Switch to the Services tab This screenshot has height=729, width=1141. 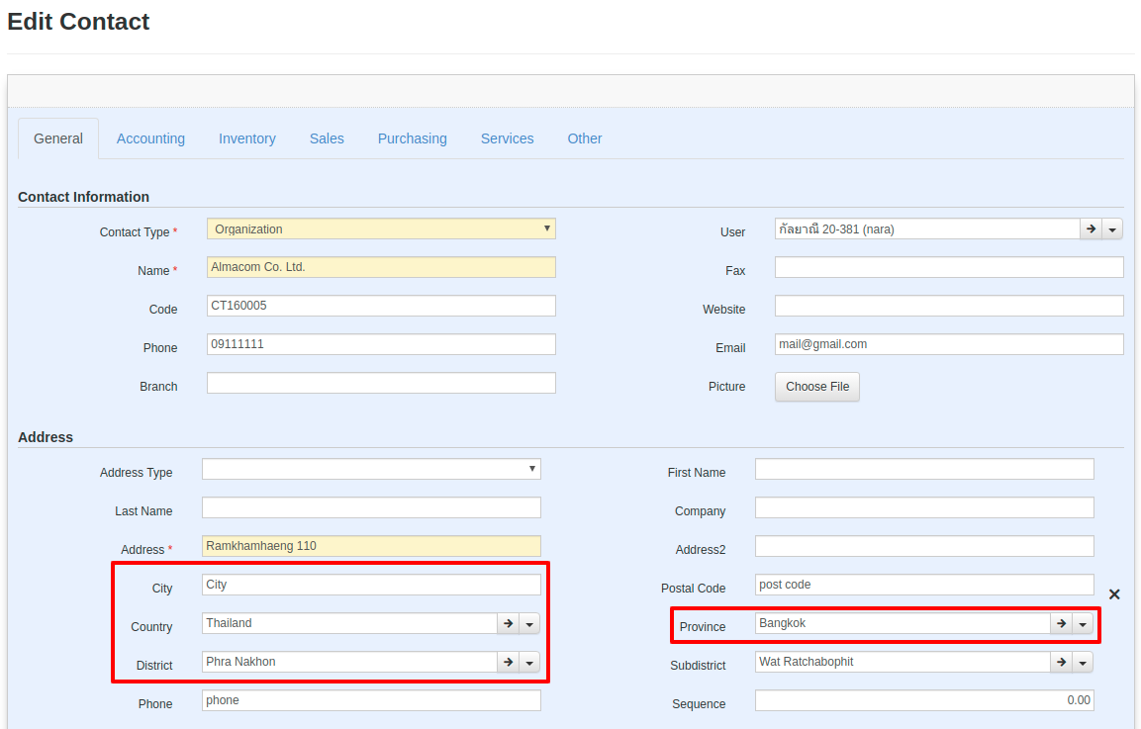pyautogui.click(x=508, y=138)
